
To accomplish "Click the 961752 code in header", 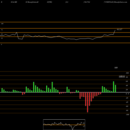I will tap(87, 2).
